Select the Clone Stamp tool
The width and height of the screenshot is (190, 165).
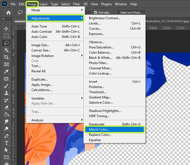(6, 93)
